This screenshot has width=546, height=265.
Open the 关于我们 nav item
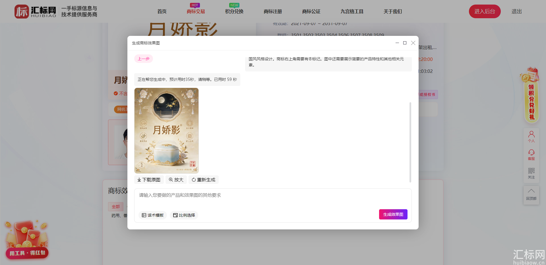click(393, 11)
